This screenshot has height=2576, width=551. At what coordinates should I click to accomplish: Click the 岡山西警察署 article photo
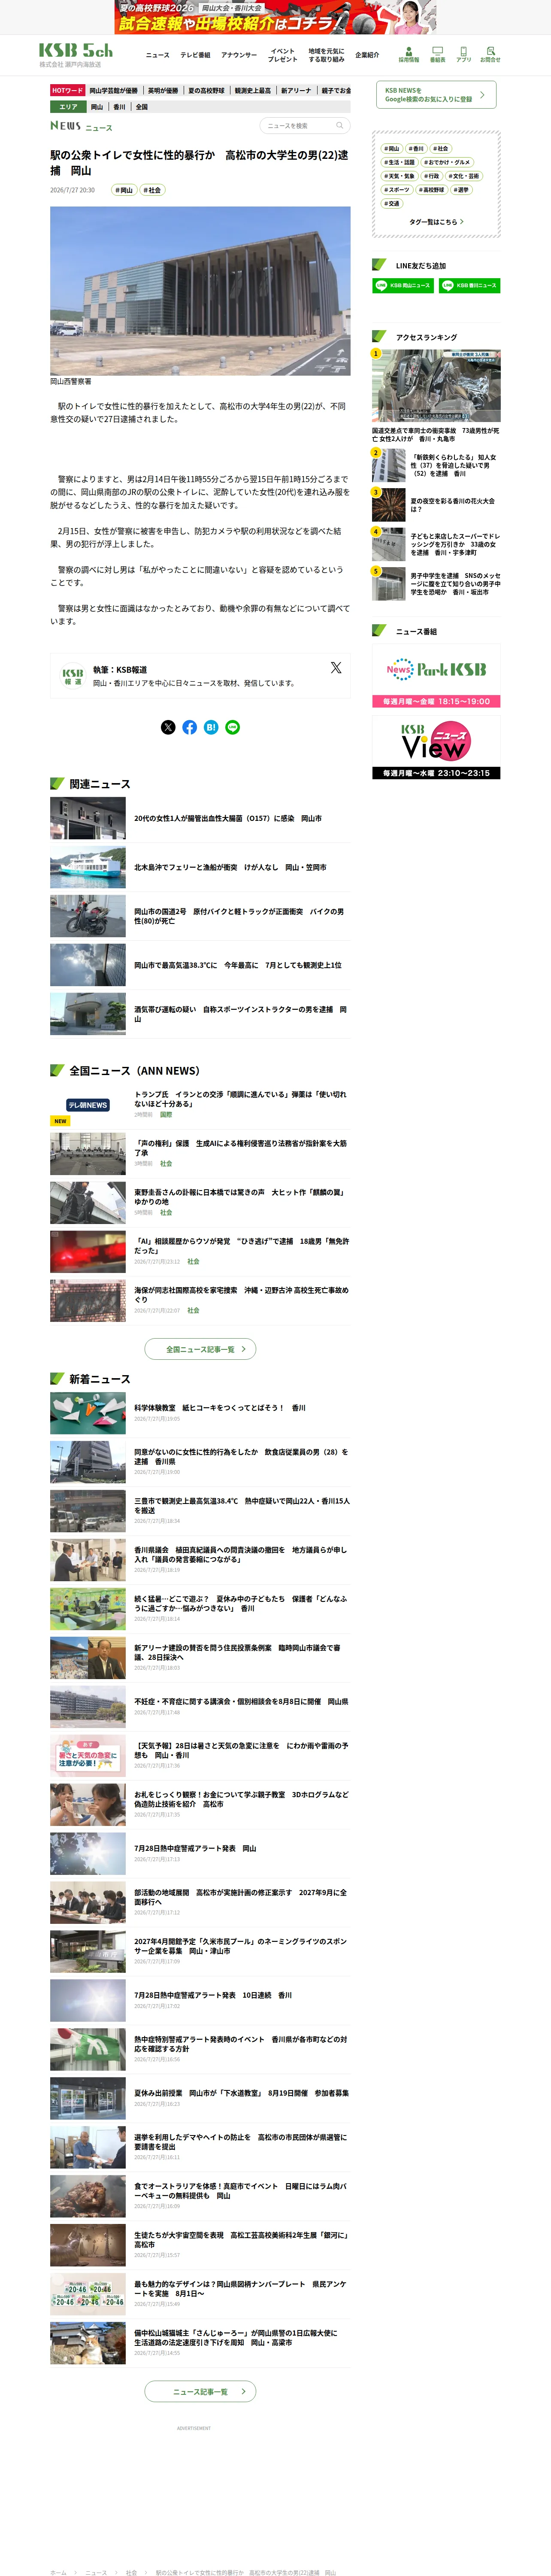200,291
